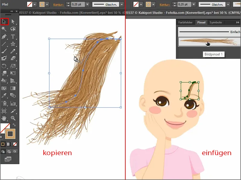241x180 pixels.
Task: Select the Einfach basic brush
Action: point(209,32)
